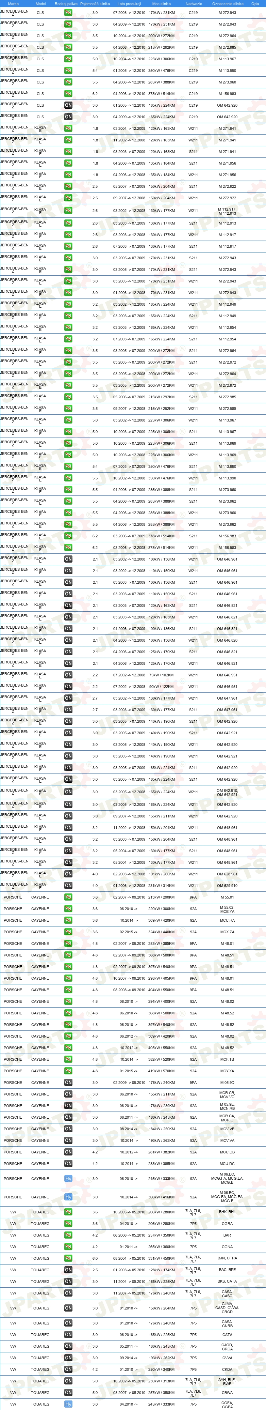The width and height of the screenshot is (266, 1410).
Task: Click diesel ON icon in Touareg CKDA row
Action: [x=68, y=1369]
